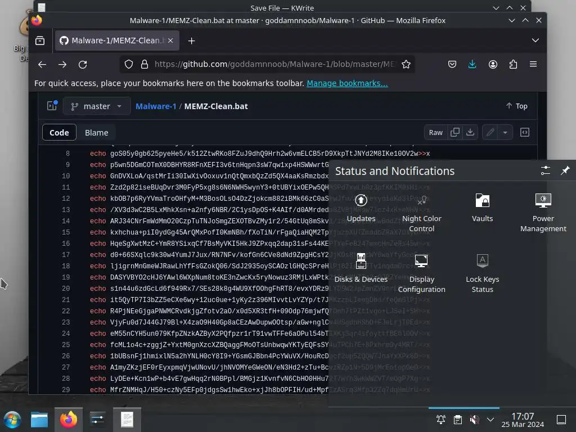Download the raw MEMZ-Clean.bat file
The width and height of the screenshot is (576, 432).
[470, 132]
